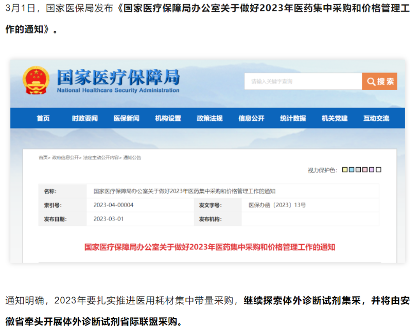This screenshot has height=328, width=418.
Task: Open the 信息公开 nav item
Action: (251, 118)
